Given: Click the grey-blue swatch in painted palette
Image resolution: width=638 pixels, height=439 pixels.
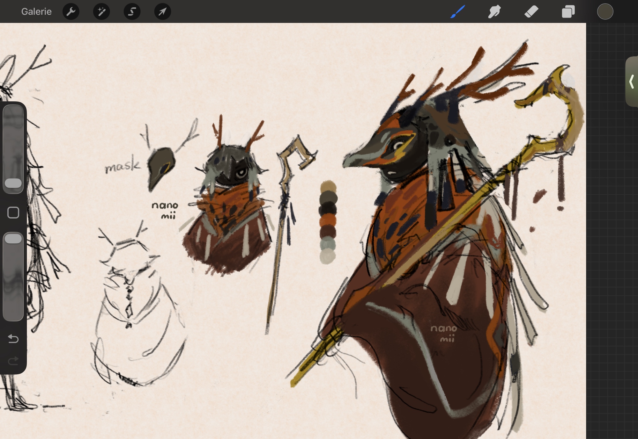Looking at the screenshot, I should pyautogui.click(x=328, y=244).
